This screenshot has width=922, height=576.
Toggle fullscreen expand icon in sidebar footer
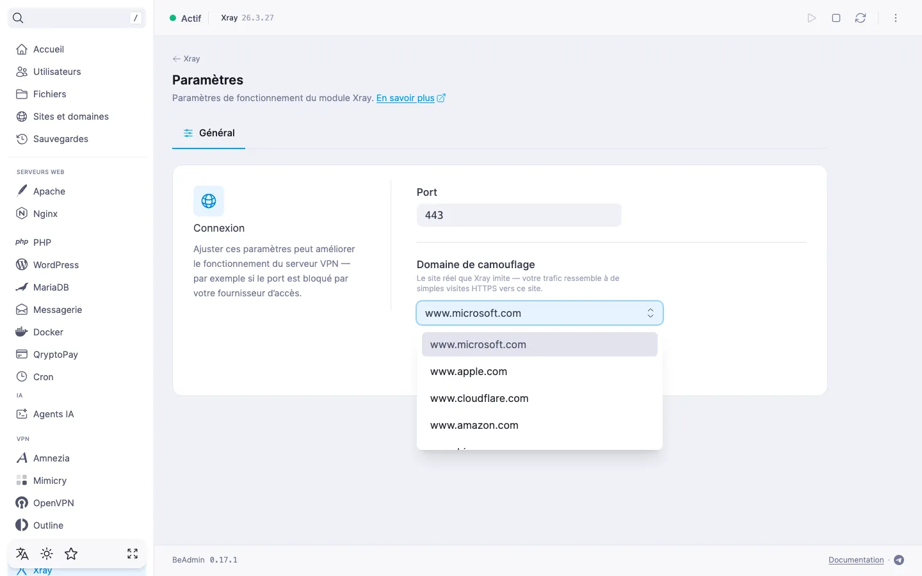[133, 554]
